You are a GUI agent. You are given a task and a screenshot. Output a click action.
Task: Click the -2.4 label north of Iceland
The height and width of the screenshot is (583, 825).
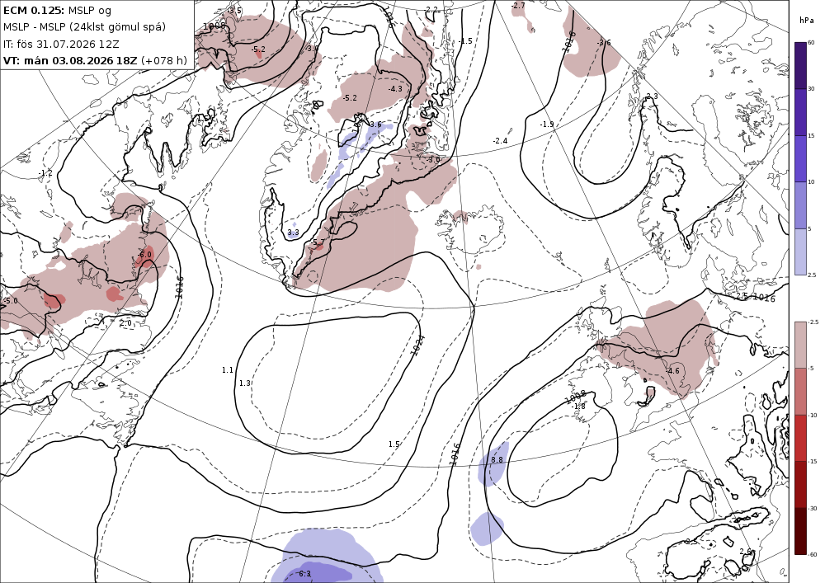(500, 140)
